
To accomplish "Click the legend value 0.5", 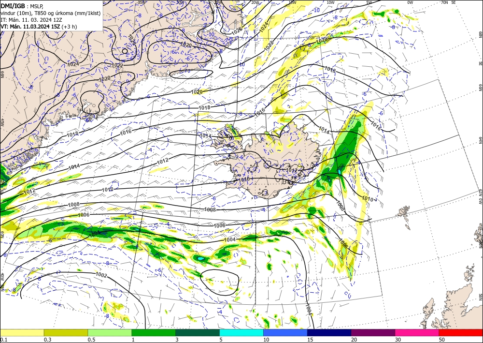I will 91,340.
